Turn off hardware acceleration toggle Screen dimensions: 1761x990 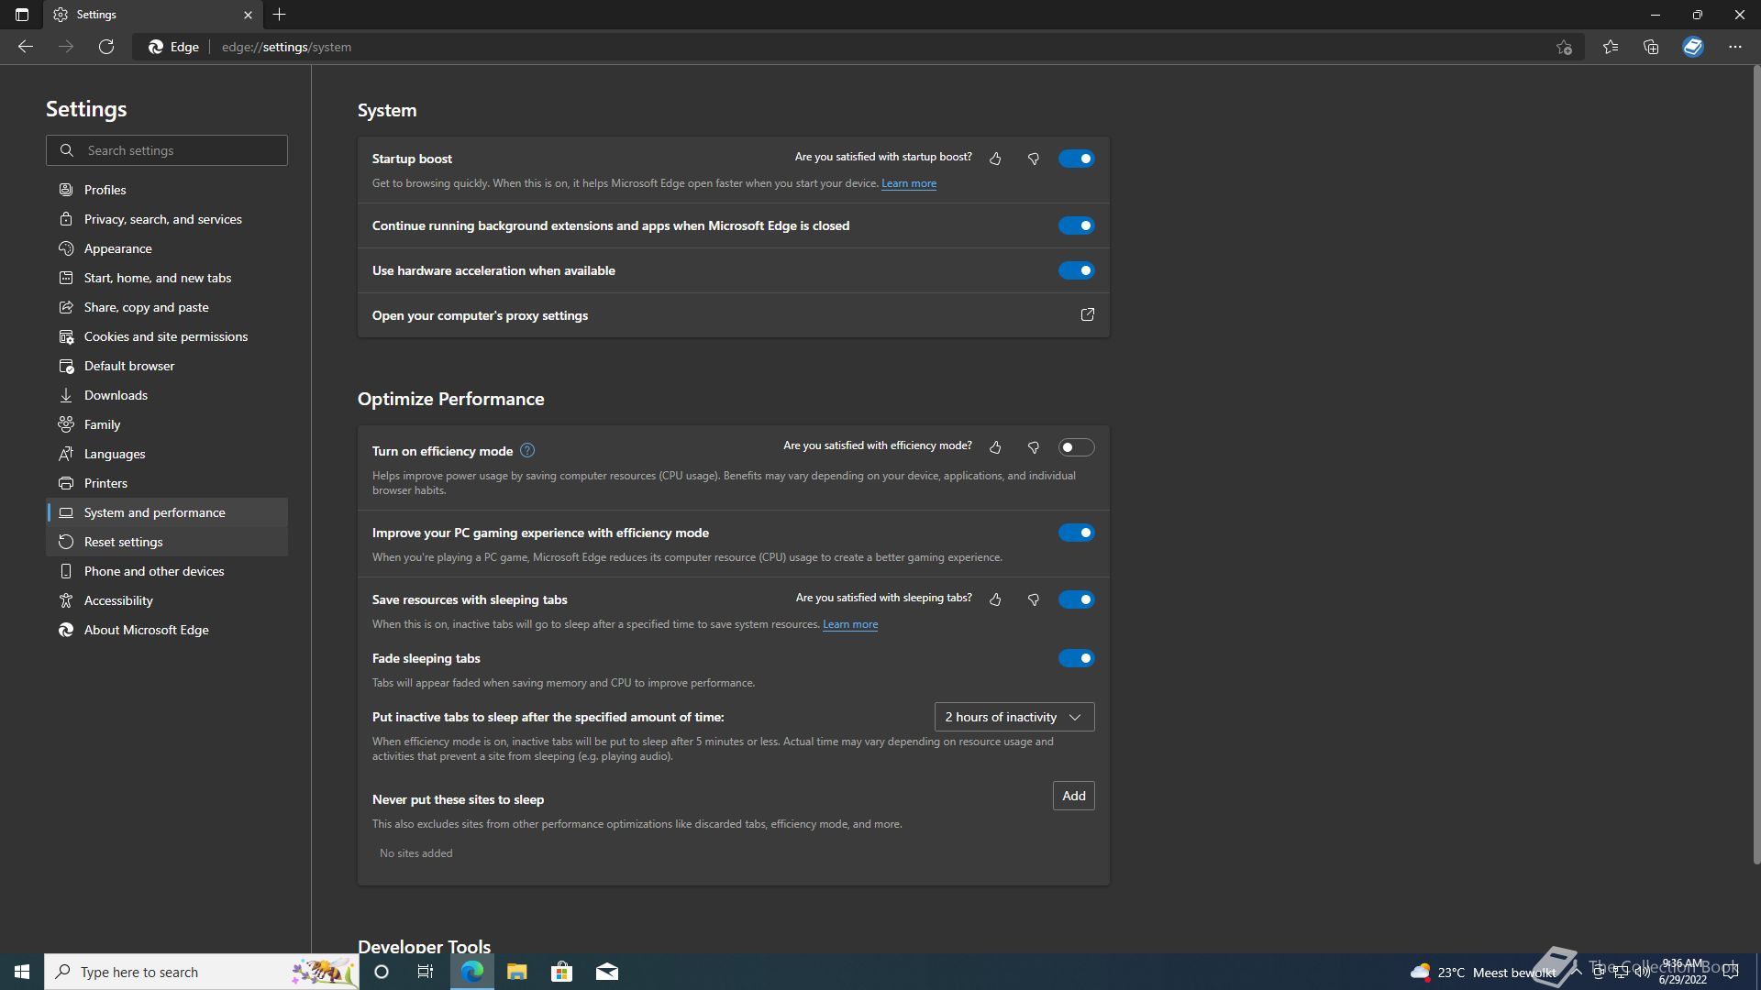(x=1077, y=270)
